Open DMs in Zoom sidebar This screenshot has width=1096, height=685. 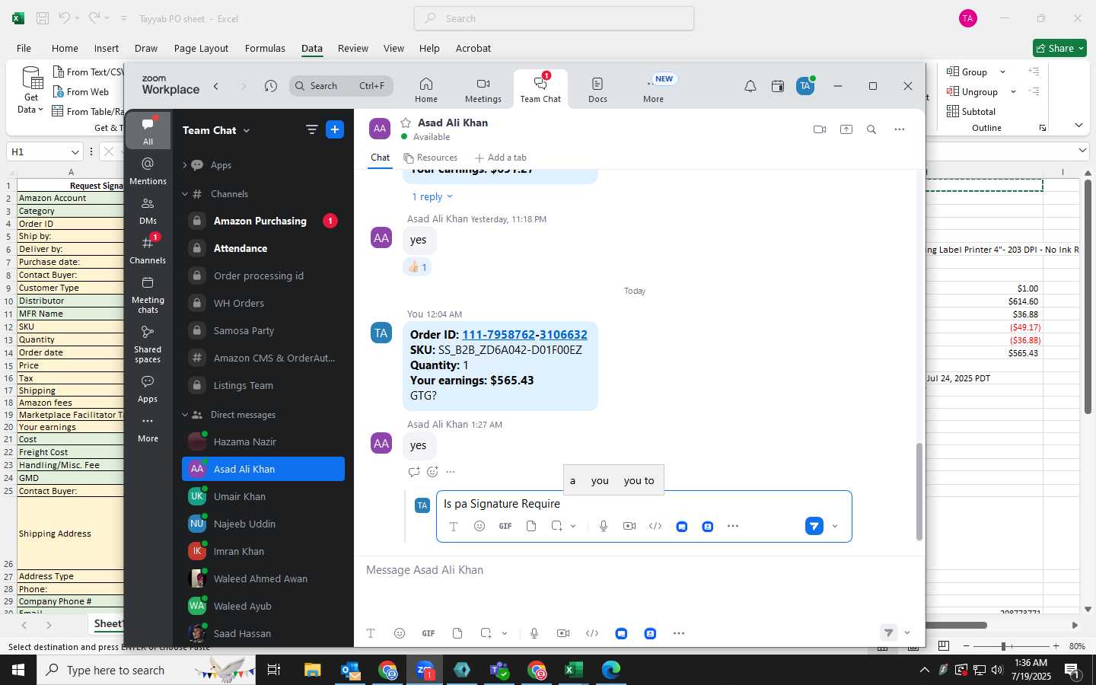pyautogui.click(x=148, y=211)
